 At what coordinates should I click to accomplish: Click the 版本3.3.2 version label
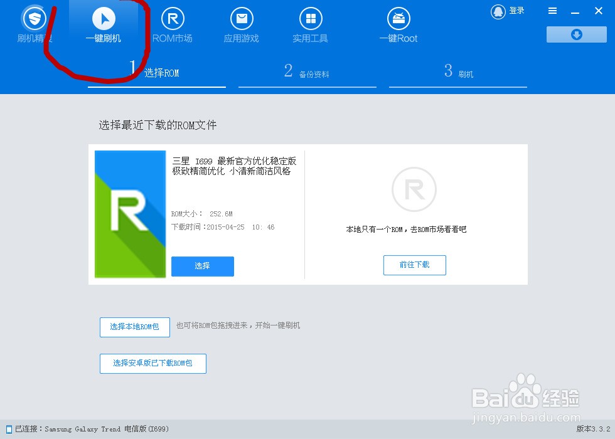(x=593, y=429)
